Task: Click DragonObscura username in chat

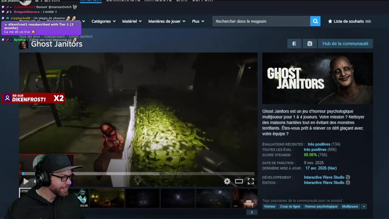Action: tap(27, 12)
